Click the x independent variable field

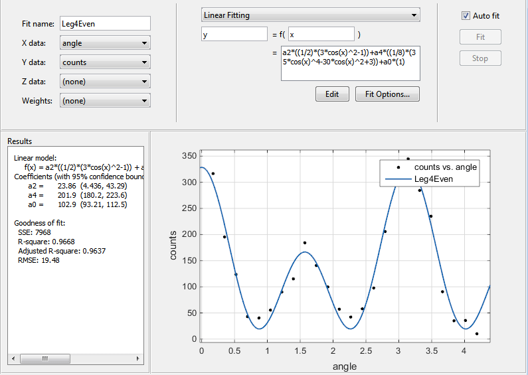click(321, 35)
